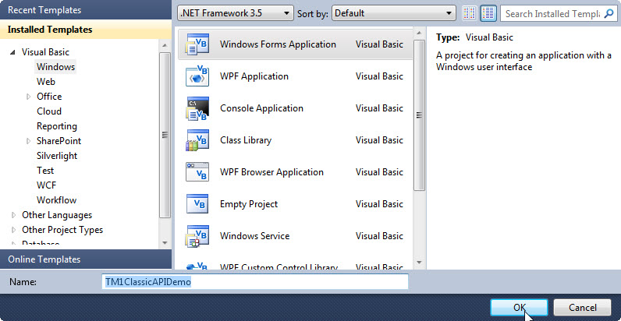This screenshot has width=621, height=321.
Task: Click the Empty Project template icon
Action: [x=197, y=204]
